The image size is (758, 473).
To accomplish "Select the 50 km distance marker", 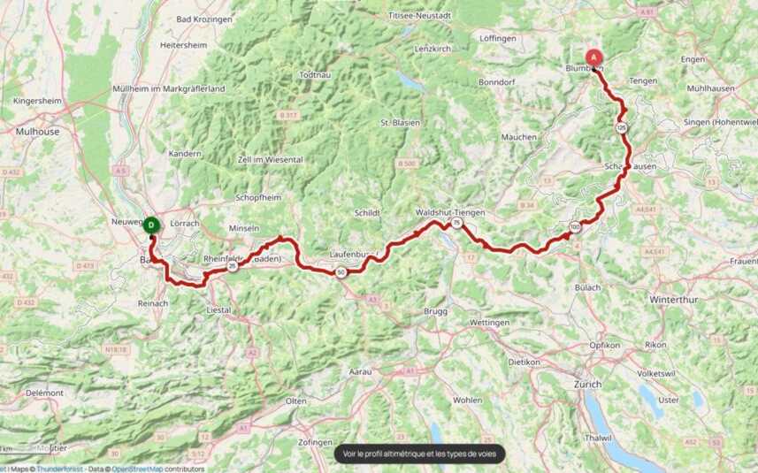I will (x=341, y=272).
